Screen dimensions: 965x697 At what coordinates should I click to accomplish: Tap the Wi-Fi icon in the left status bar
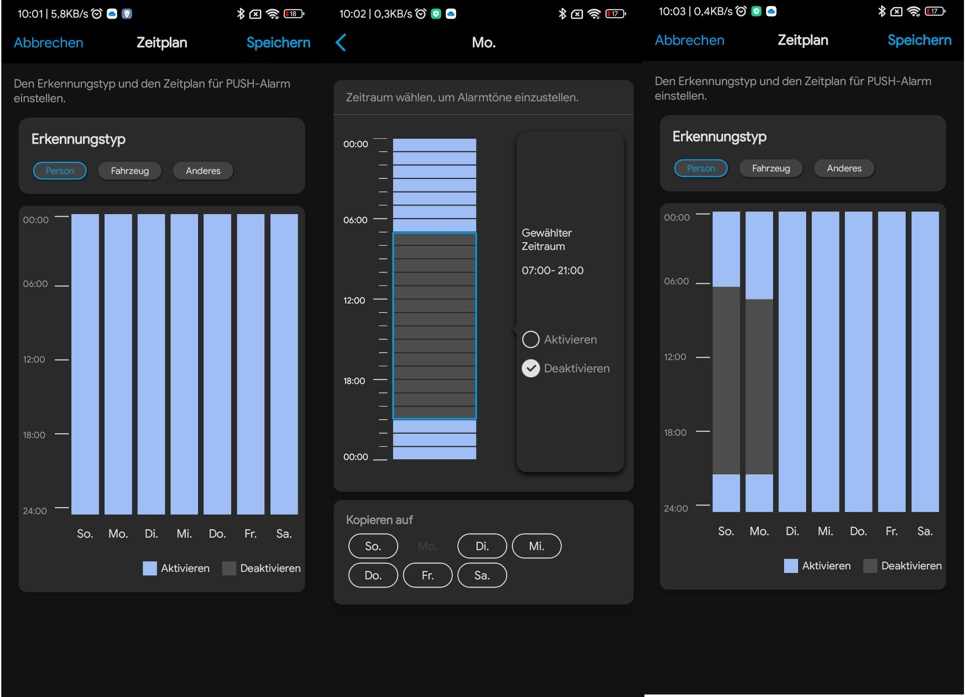pos(272,14)
